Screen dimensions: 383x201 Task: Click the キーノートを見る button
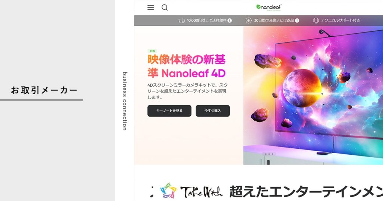[169, 111]
